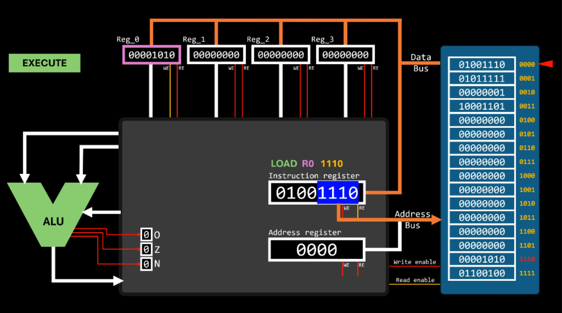Click the red memory pointer arrow
This screenshot has height=313, width=562.
(x=546, y=64)
